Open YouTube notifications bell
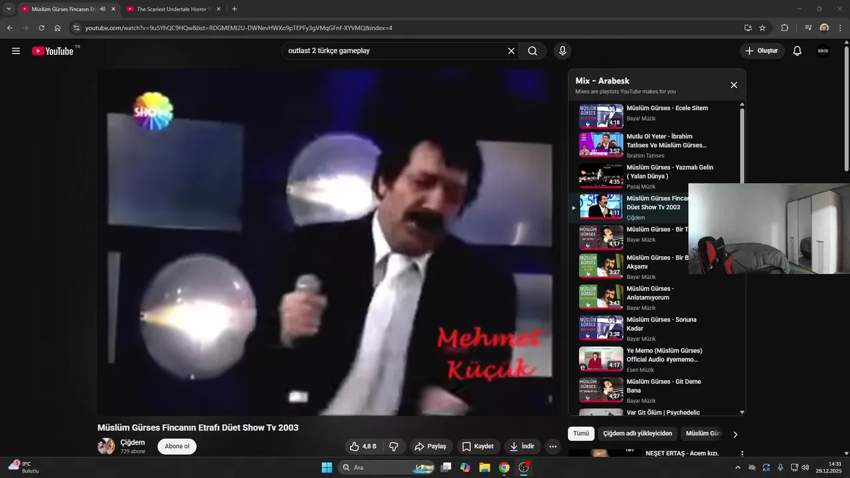 pos(798,51)
